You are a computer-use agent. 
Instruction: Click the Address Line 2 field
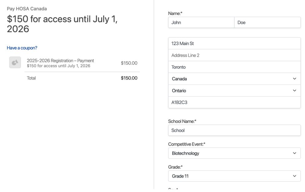tap(234, 55)
